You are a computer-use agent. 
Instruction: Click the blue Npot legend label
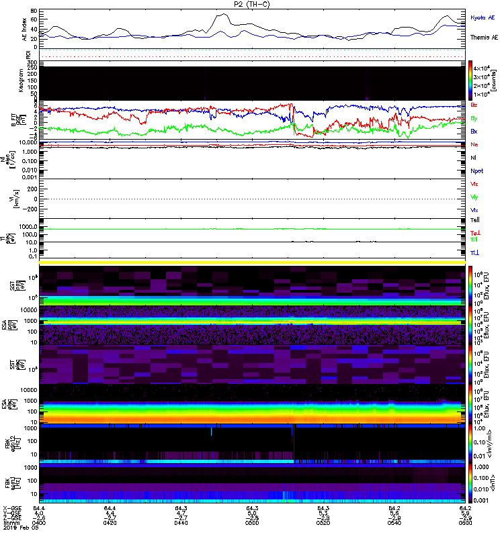[477, 171]
